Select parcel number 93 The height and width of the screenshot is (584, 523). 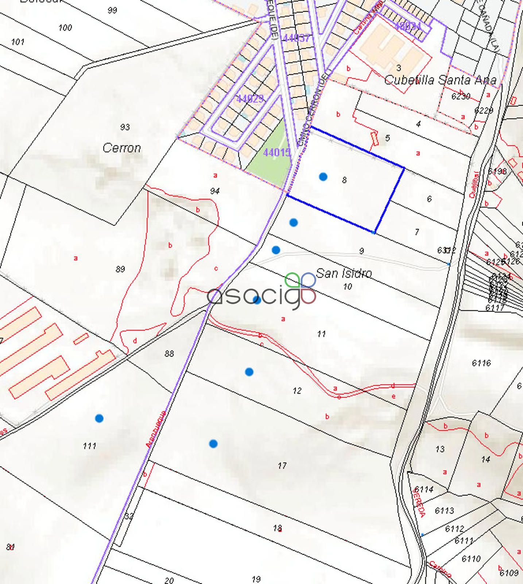[125, 127]
